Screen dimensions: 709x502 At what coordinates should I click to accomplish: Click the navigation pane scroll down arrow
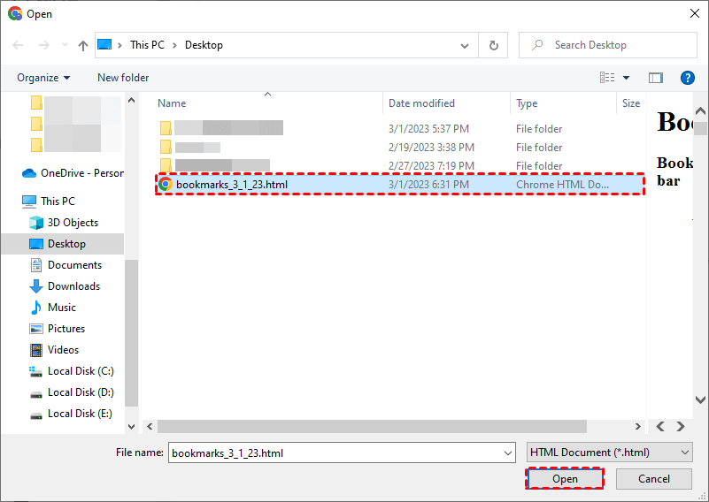click(132, 426)
